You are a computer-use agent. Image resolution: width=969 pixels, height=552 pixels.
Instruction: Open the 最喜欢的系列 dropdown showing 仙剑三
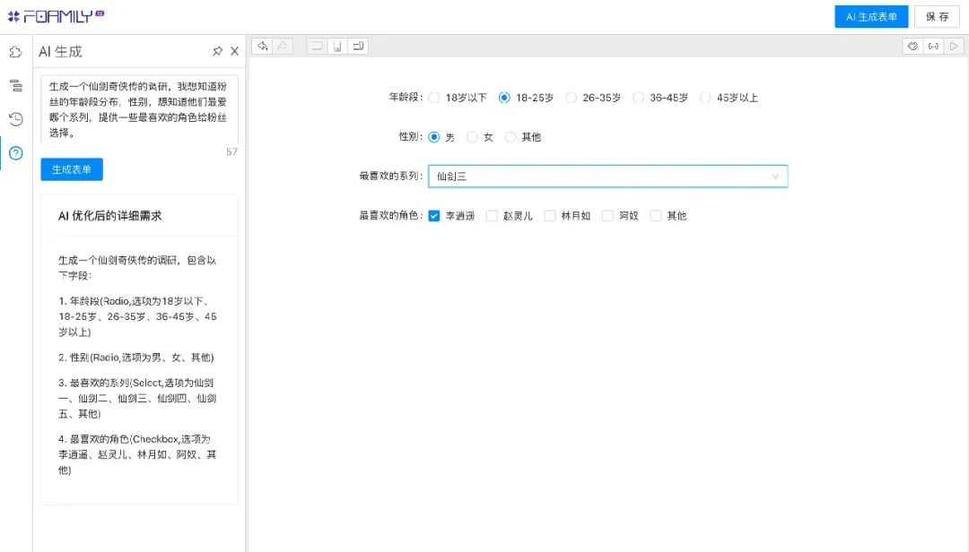point(608,176)
